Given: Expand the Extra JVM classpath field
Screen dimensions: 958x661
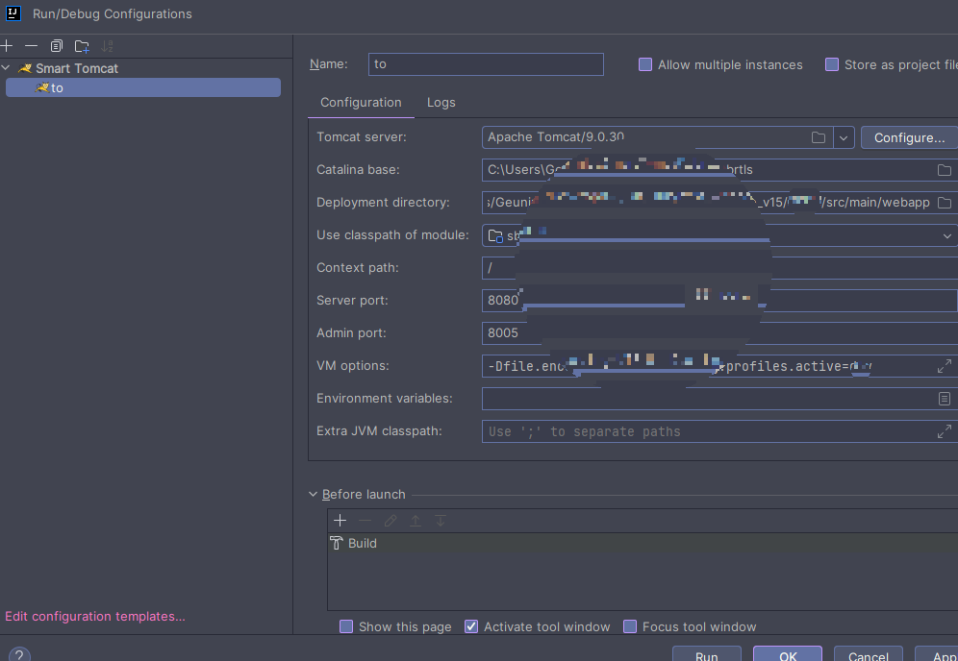Looking at the screenshot, I should 944,431.
